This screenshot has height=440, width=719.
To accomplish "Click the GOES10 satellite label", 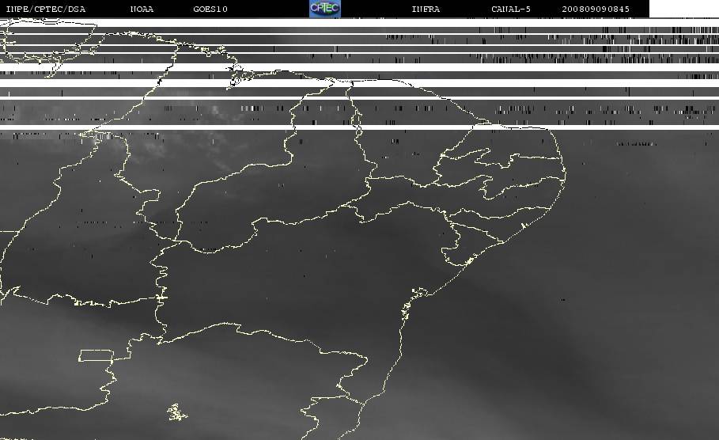I will pyautogui.click(x=210, y=9).
